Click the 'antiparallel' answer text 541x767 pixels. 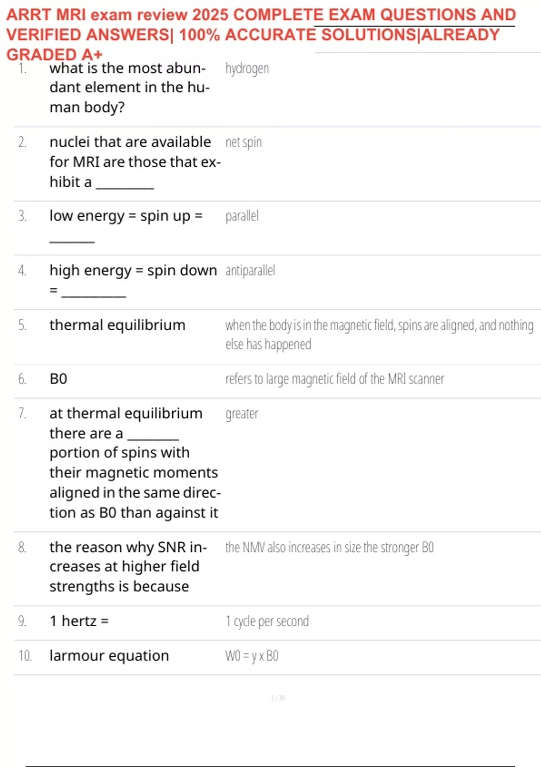[x=250, y=271]
